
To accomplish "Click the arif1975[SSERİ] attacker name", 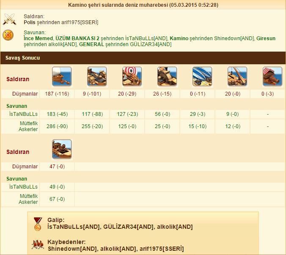I will pos(80,22).
